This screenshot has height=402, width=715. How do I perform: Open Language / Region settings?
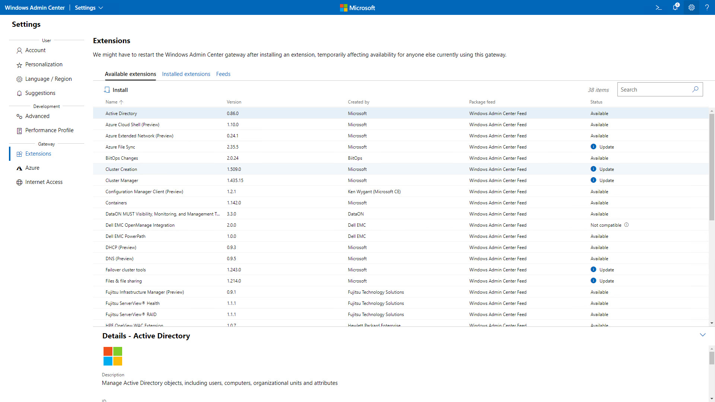click(48, 79)
